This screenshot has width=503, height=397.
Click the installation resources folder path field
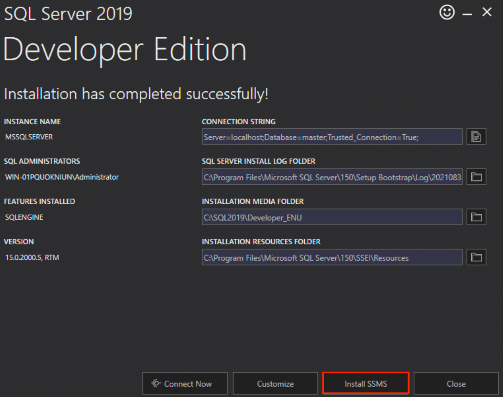(332, 257)
